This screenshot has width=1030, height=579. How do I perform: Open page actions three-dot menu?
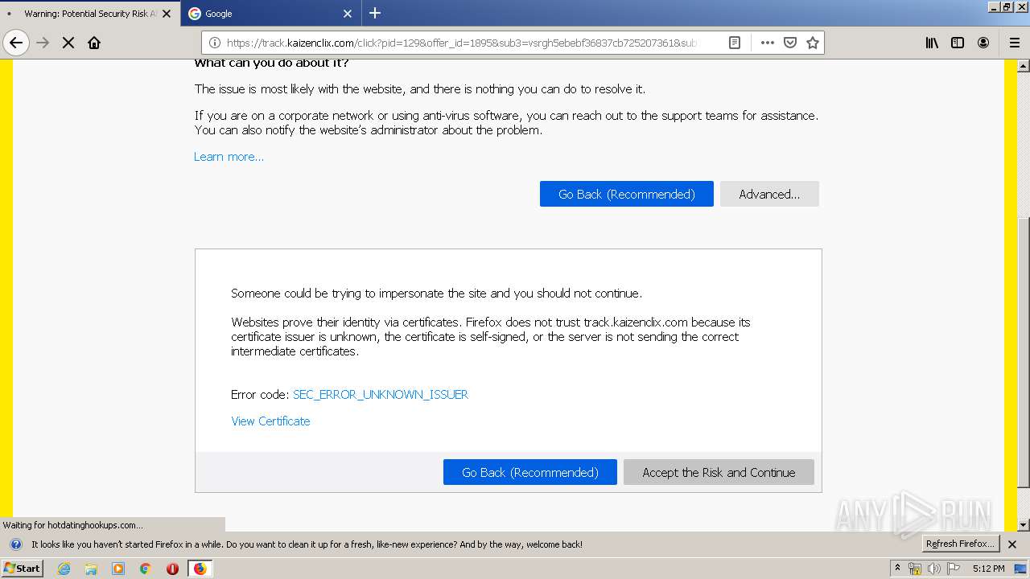(768, 43)
